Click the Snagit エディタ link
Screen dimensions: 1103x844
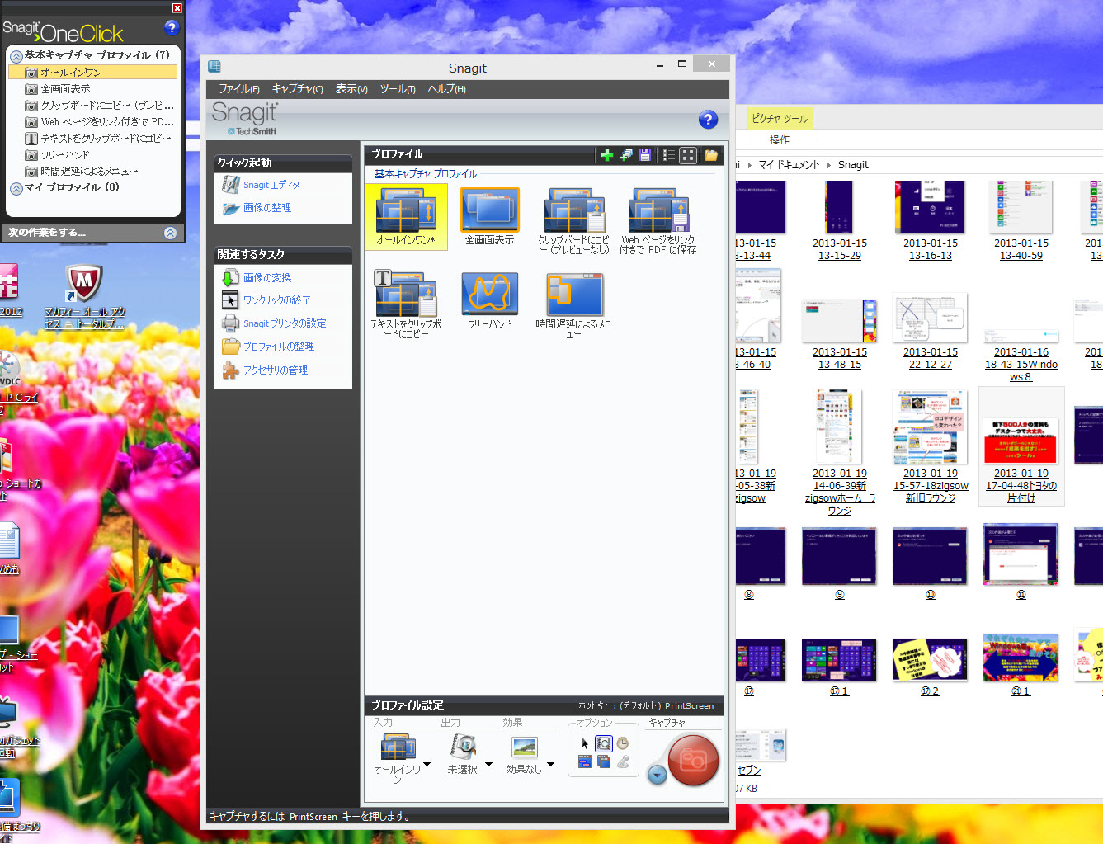[x=271, y=185]
